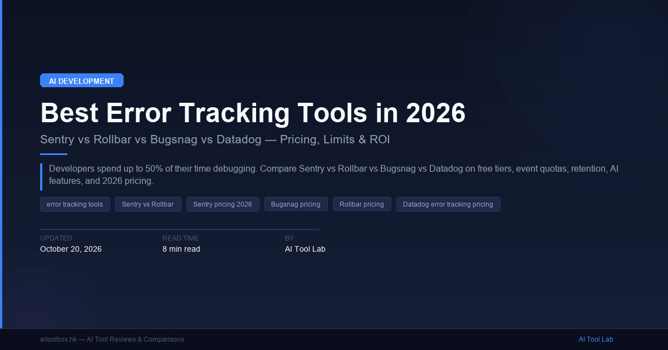Select the 'Bugsnag pricing' tag
Viewport: 668px width, 350px height.
coord(296,204)
